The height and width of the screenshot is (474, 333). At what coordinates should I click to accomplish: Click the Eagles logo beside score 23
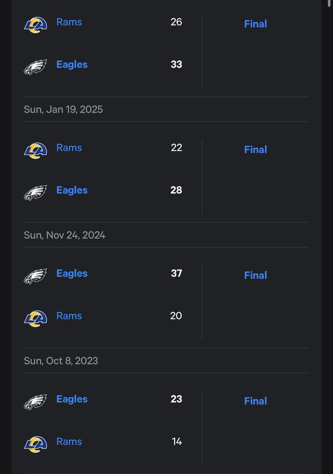pos(36,402)
